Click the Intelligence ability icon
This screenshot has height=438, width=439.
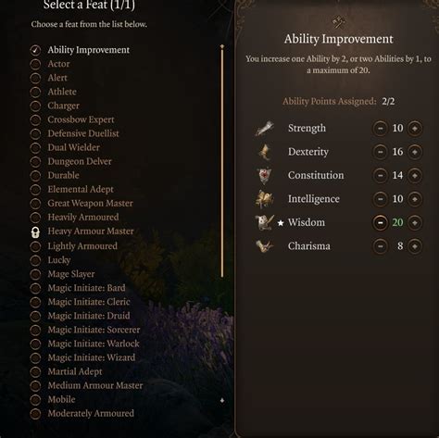(264, 199)
